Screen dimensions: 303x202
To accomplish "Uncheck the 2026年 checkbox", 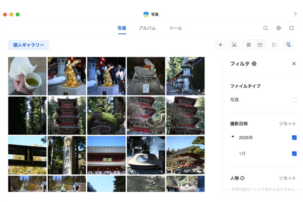I will [294, 138].
